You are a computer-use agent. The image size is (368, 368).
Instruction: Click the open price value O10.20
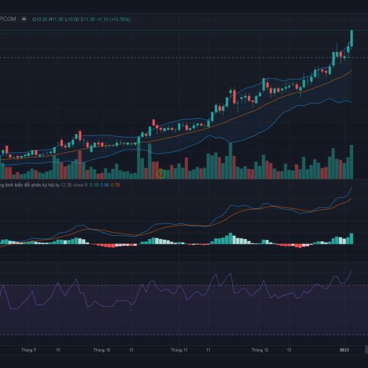pos(40,19)
